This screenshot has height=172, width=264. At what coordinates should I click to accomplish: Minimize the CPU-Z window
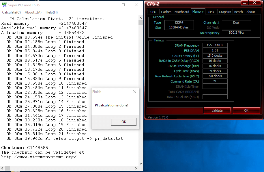tap(245, 3)
